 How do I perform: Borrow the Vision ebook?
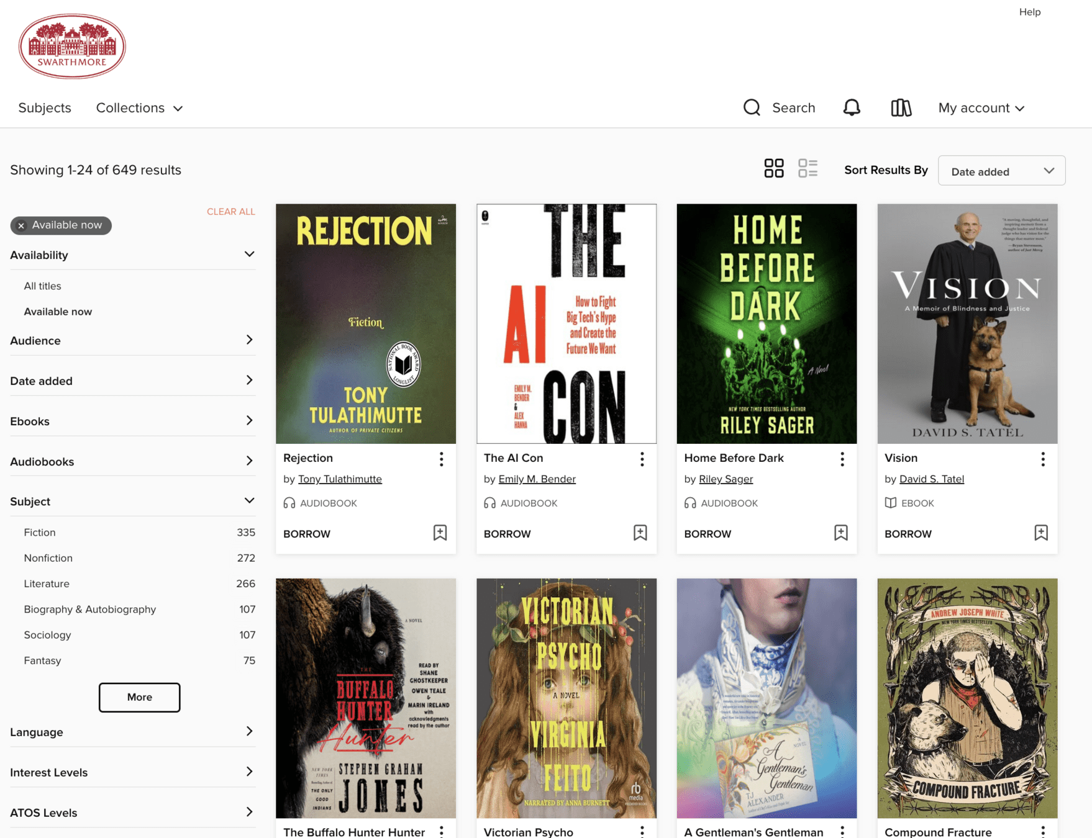[x=908, y=534]
